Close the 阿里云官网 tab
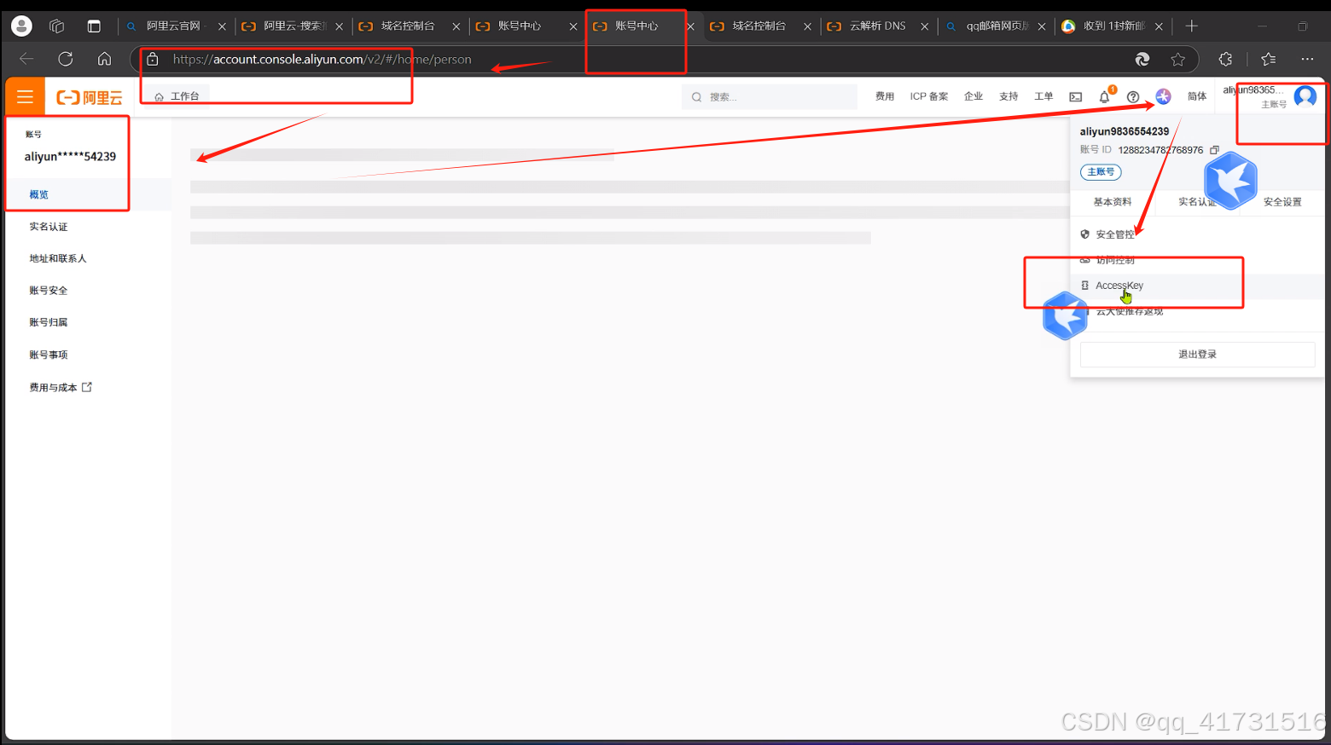The image size is (1331, 745). [222, 26]
